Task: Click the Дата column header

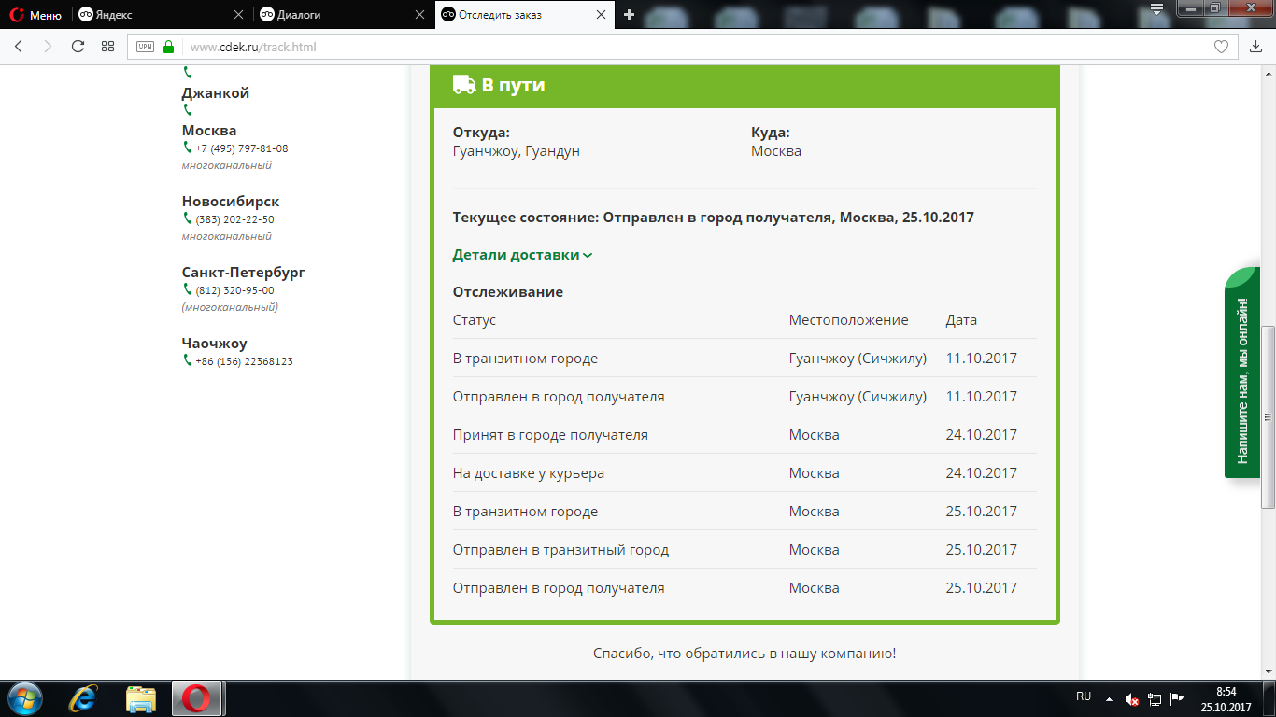Action: click(x=961, y=320)
